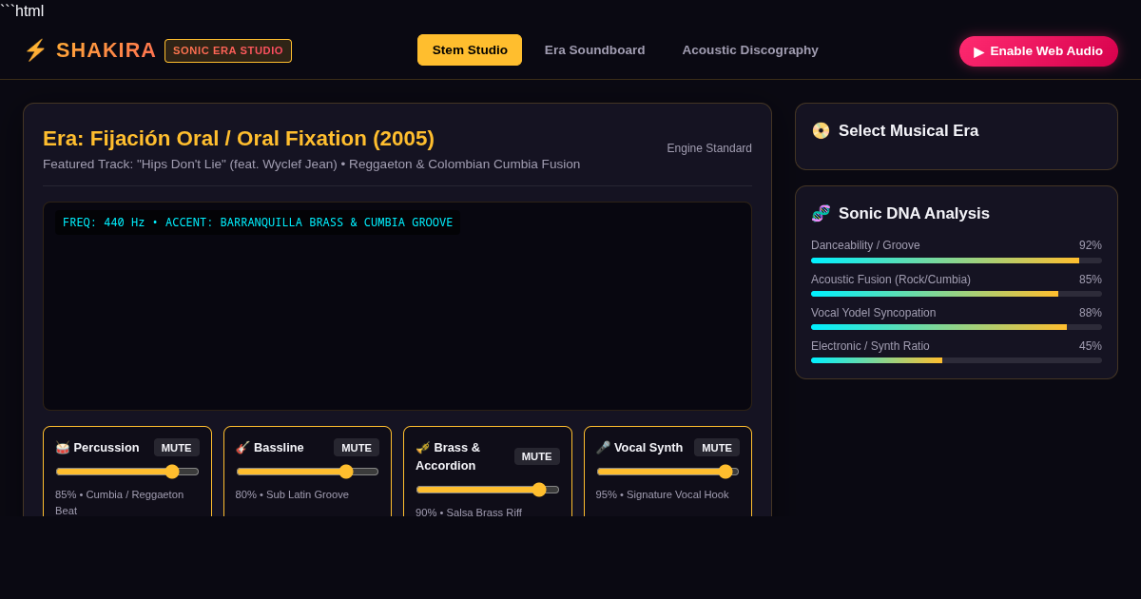Click the Electronic / Synth Ratio label
This screenshot has height=599, width=1141.
tap(870, 346)
